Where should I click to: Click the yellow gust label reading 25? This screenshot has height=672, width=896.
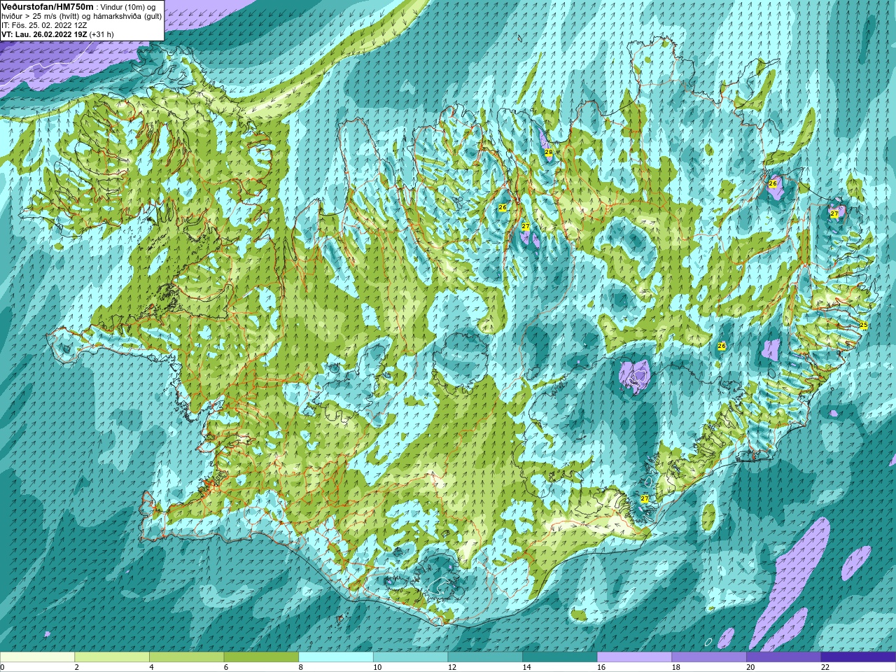click(x=864, y=325)
